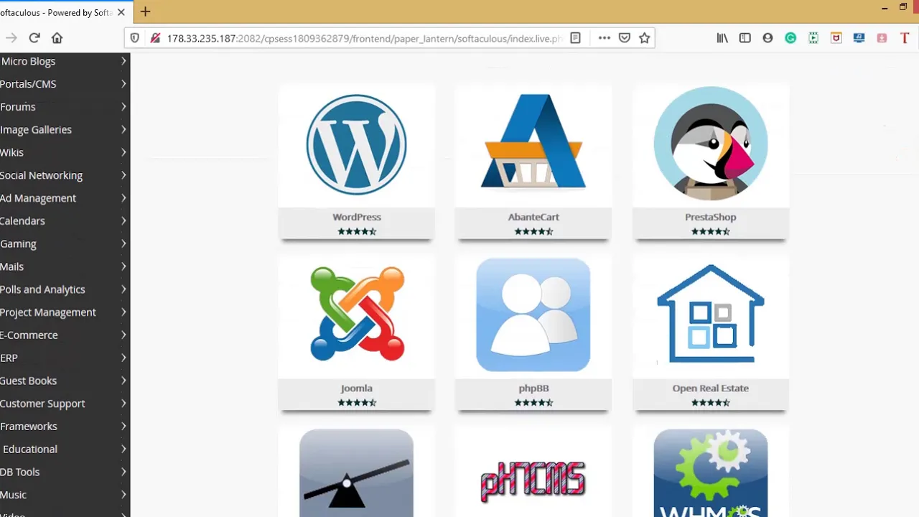This screenshot has width=919, height=517.
Task: Click the phpBB name label
Action: click(533, 388)
